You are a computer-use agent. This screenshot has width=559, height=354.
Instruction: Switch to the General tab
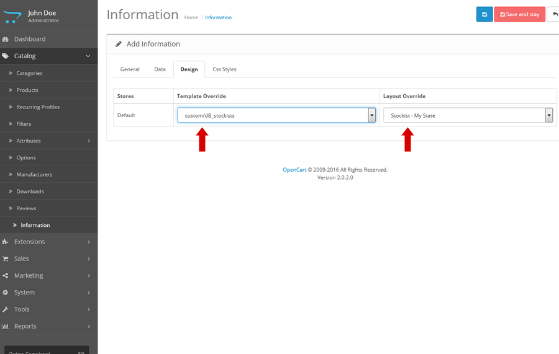pos(130,69)
